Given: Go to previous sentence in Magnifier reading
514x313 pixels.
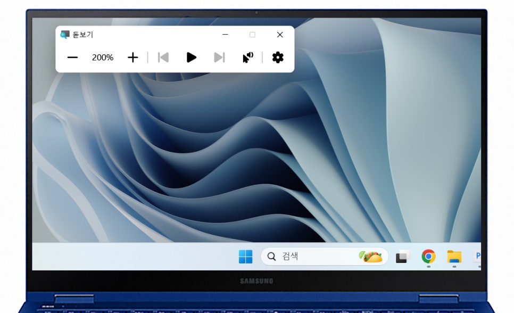Looking at the screenshot, I should click(x=163, y=57).
